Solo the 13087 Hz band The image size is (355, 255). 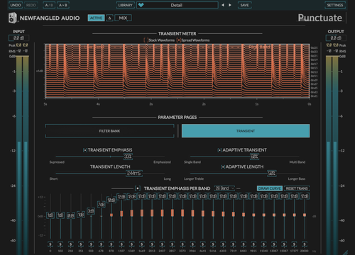tap(274, 244)
